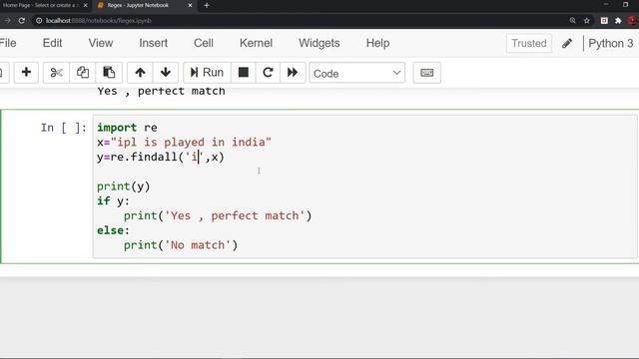Restart the kernel icon
639x359 pixels.
pyautogui.click(x=268, y=73)
